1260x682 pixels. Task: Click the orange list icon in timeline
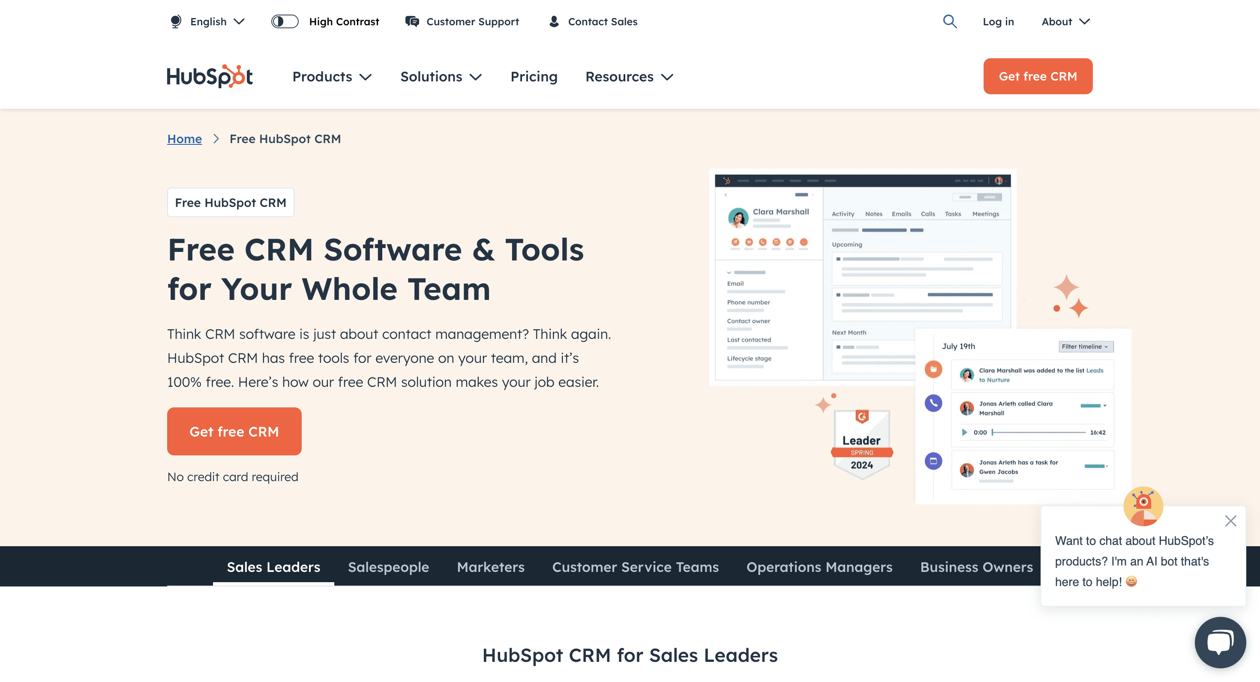[x=933, y=369]
